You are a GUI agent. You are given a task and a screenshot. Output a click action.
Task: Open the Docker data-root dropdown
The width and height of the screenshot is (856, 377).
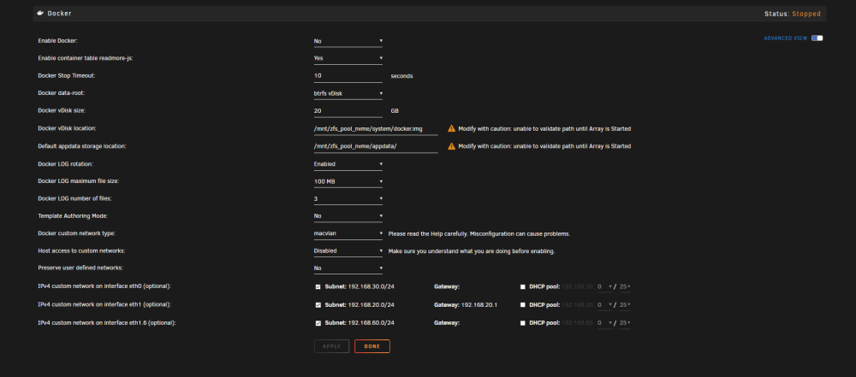(x=348, y=93)
